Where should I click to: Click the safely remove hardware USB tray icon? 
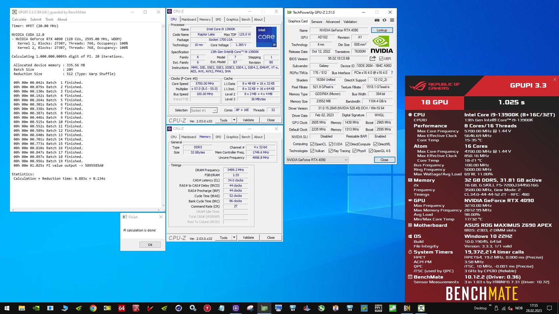pyautogui.click(x=496, y=308)
